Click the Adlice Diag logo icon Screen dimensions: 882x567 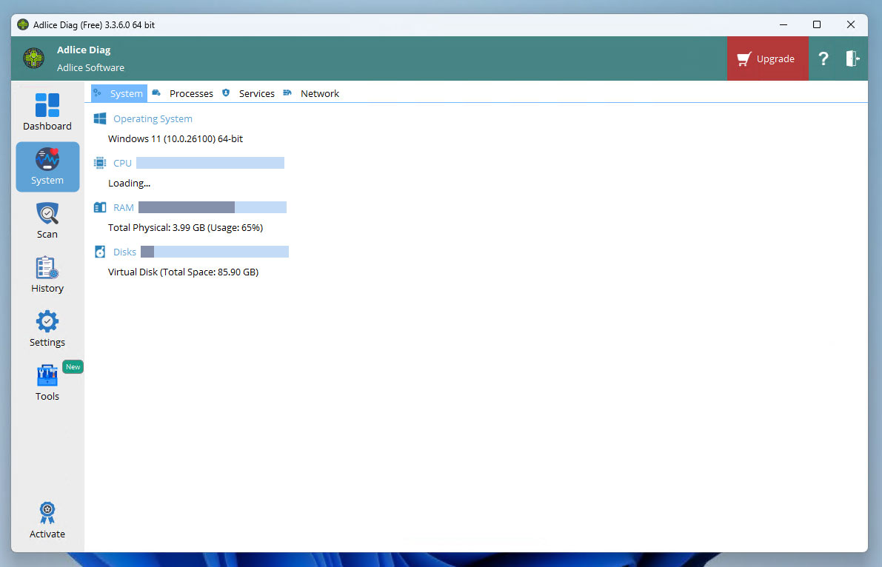(x=33, y=58)
